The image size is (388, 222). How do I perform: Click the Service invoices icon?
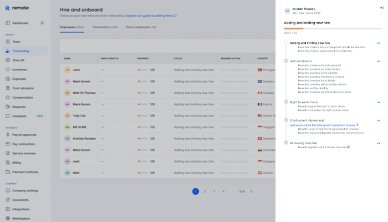pos(8,153)
